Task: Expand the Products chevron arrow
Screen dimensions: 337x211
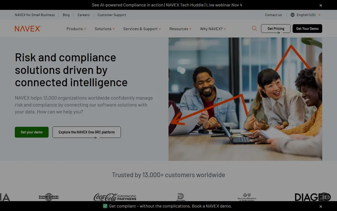Action: pyautogui.click(x=85, y=29)
